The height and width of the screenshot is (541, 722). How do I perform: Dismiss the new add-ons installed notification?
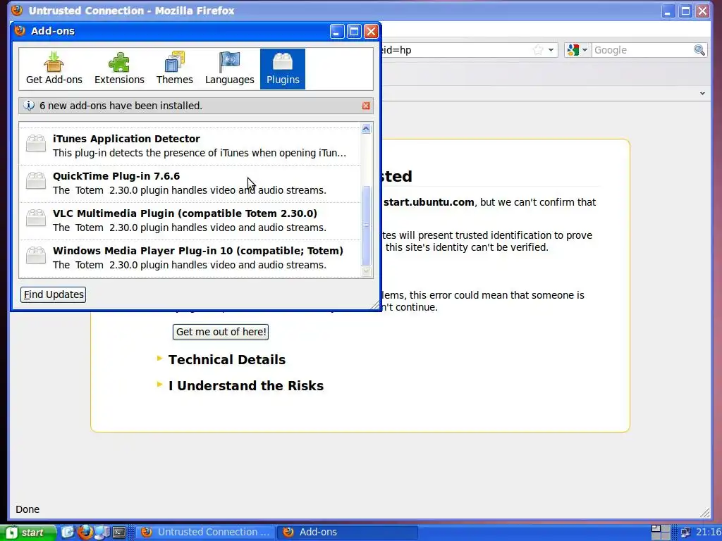click(x=366, y=106)
